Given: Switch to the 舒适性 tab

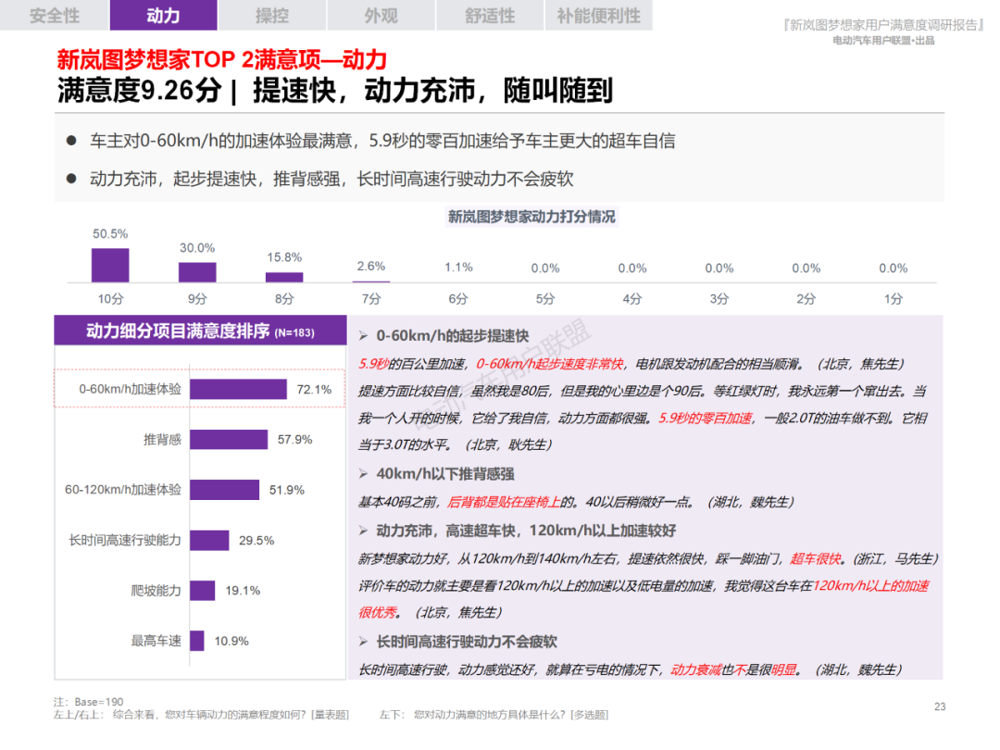Looking at the screenshot, I should (x=489, y=16).
